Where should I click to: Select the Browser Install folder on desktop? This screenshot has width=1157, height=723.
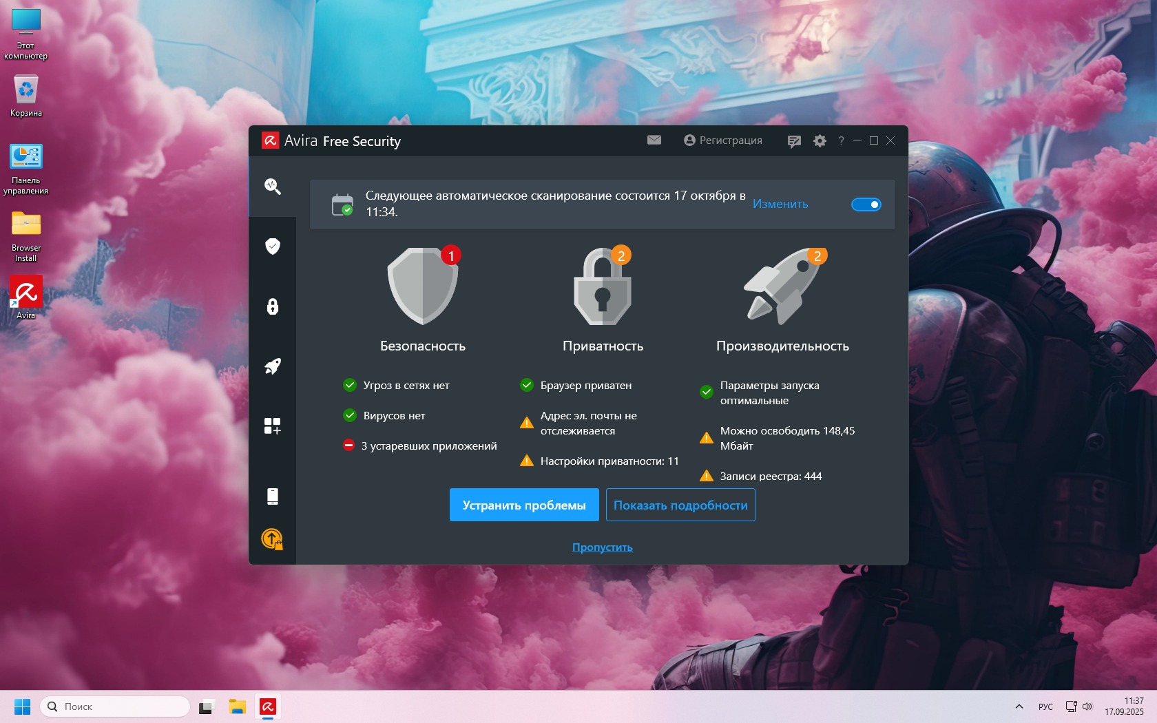26,236
